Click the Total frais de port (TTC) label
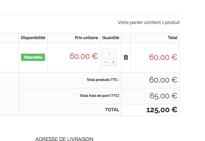205x141 pixels. pyautogui.click(x=99, y=96)
